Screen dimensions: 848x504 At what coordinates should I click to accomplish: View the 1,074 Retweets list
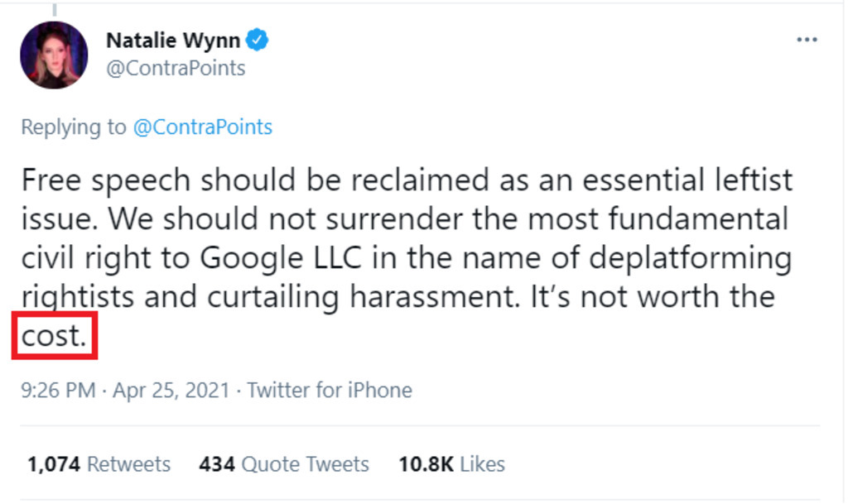[99, 464]
